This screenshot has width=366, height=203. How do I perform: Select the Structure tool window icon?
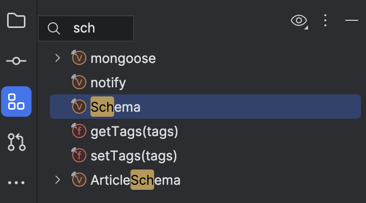click(x=16, y=101)
